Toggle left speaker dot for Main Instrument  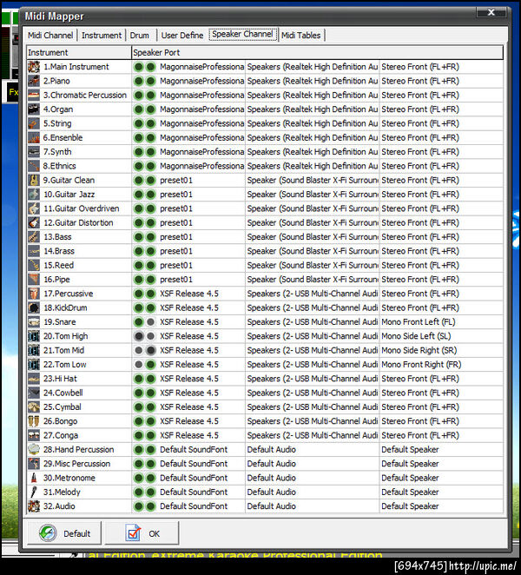(x=139, y=67)
